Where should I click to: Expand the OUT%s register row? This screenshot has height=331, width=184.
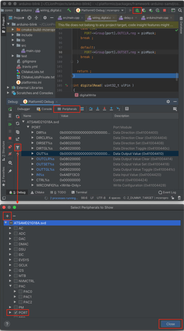(33, 153)
